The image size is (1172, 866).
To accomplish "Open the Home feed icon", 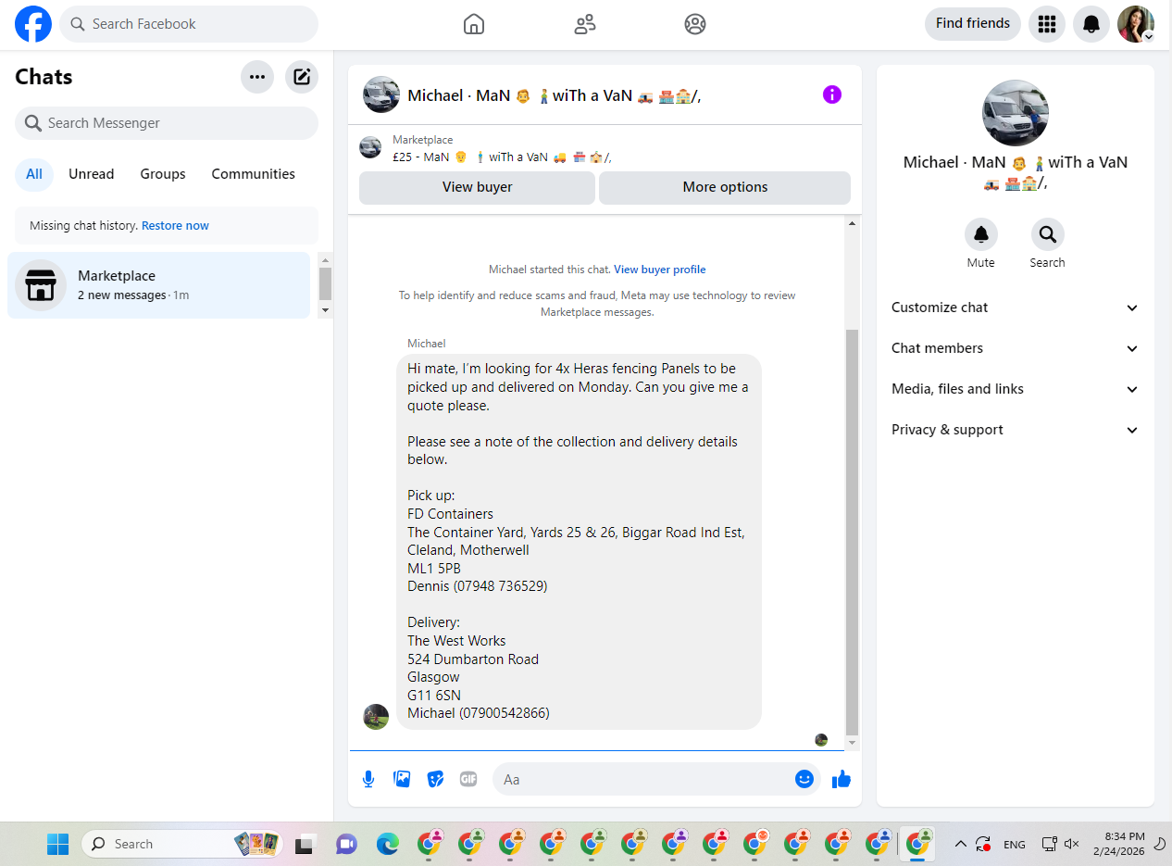I will [x=474, y=24].
